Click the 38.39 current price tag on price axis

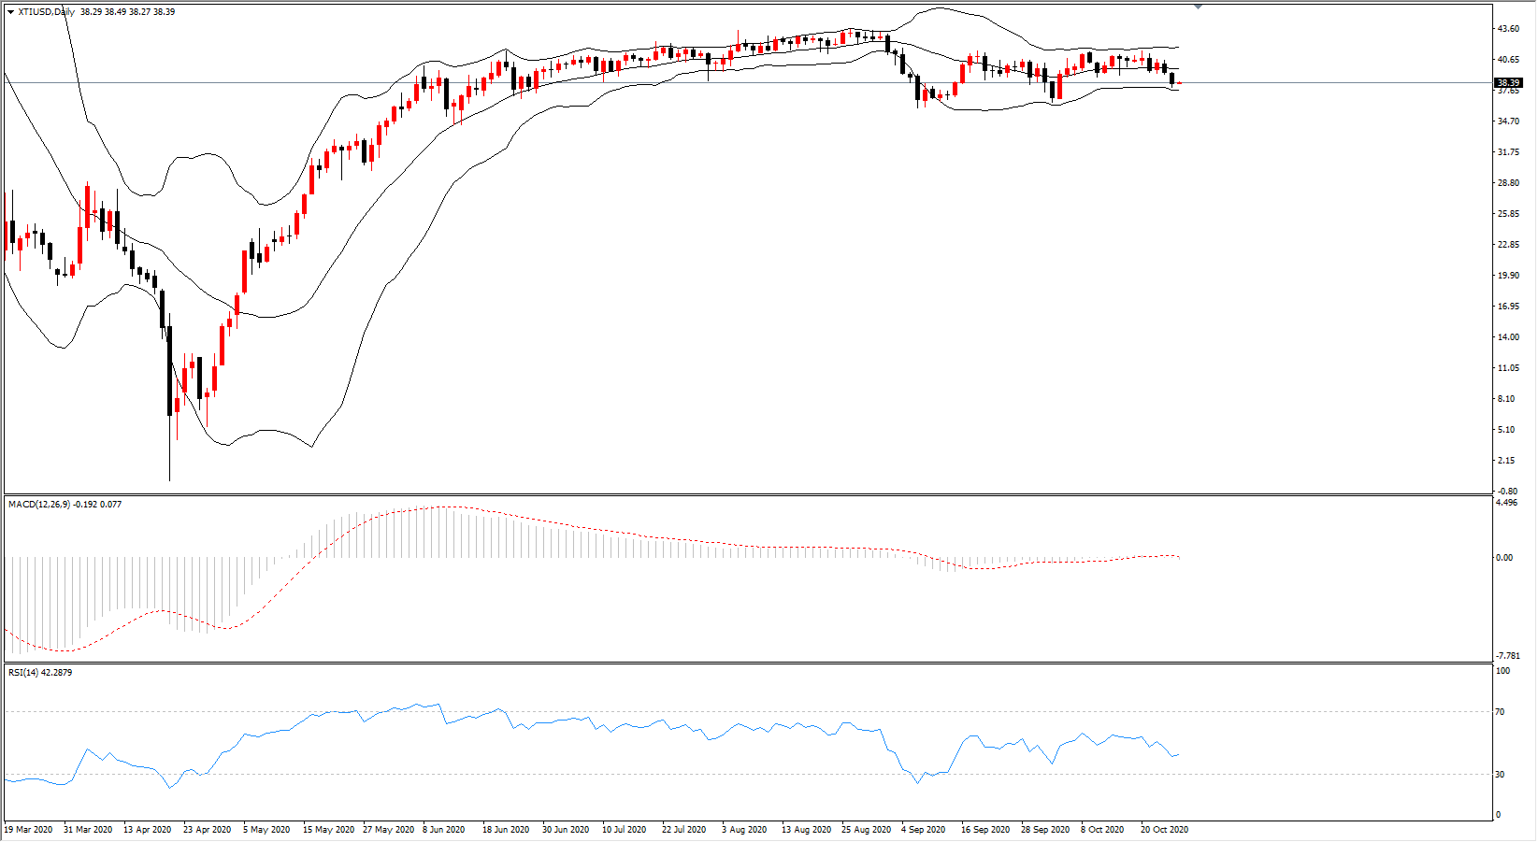[1509, 83]
